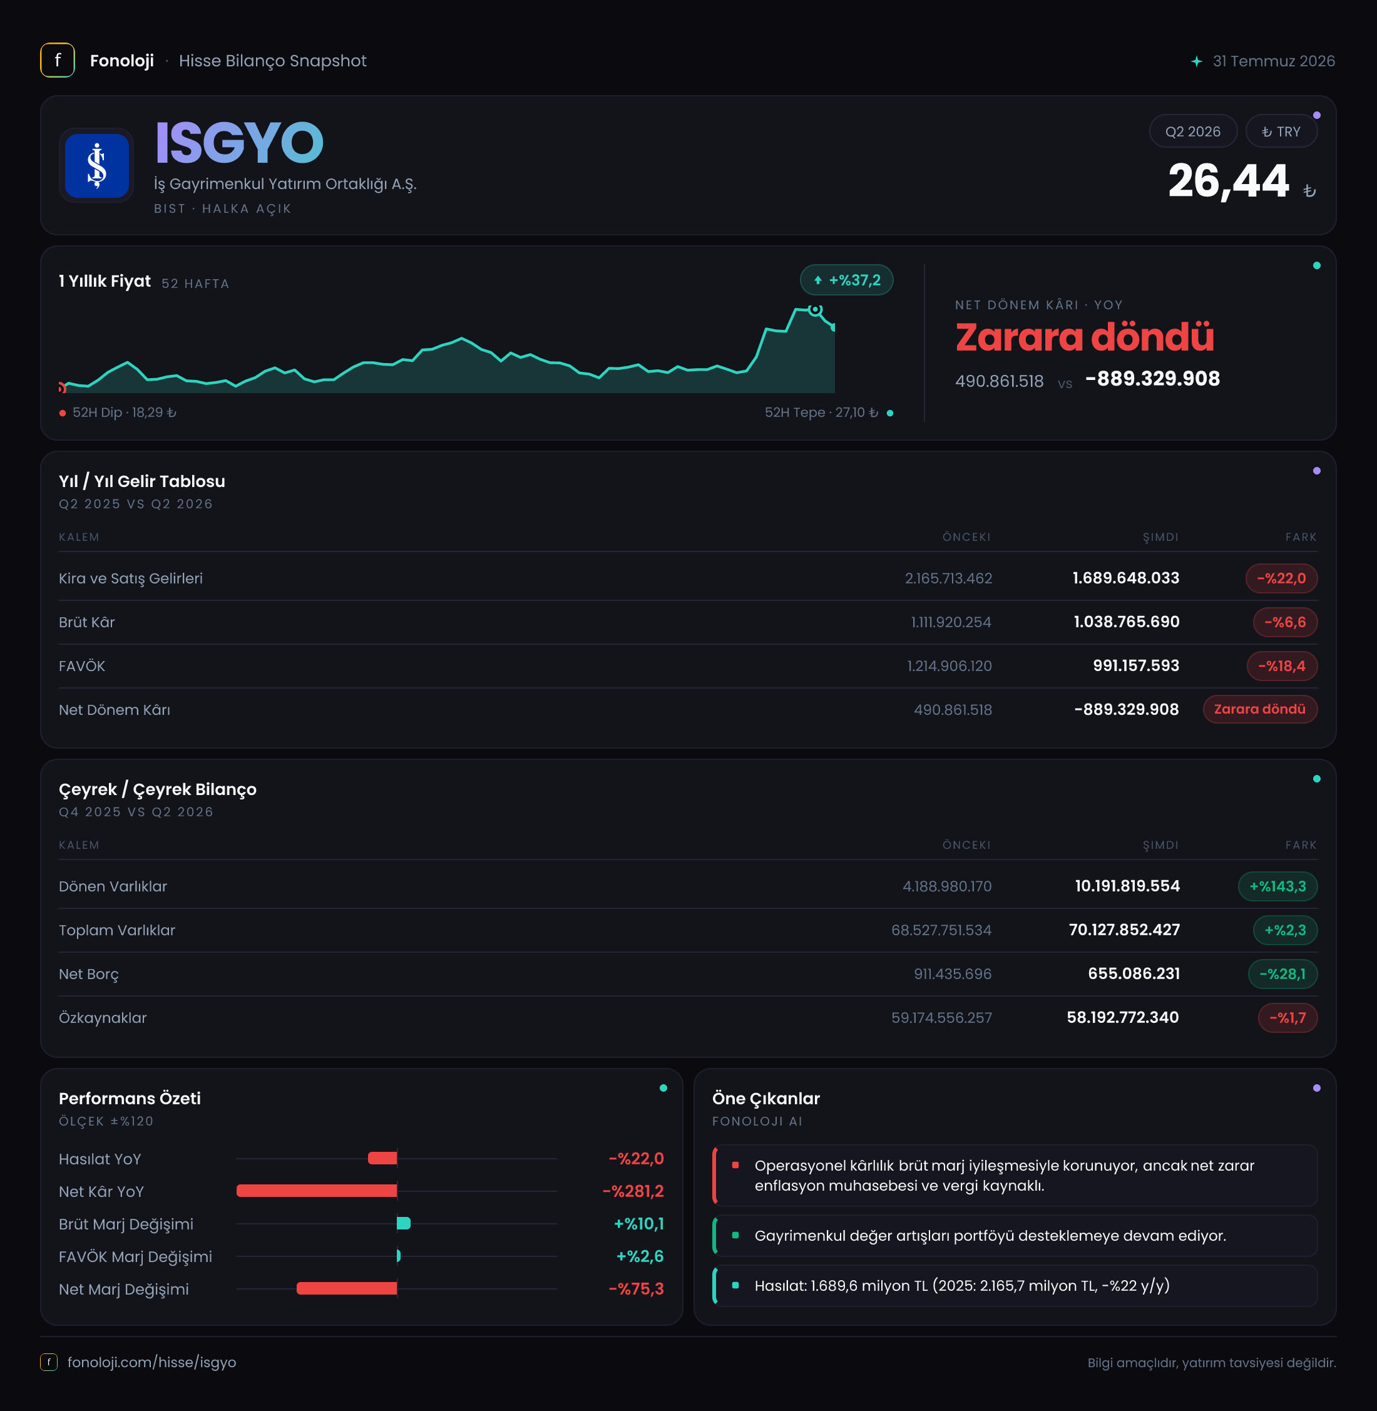The height and width of the screenshot is (1411, 1377).
Task: Click the +%2,6 FAVÖK Marj Değişimi value
Action: click(639, 1256)
